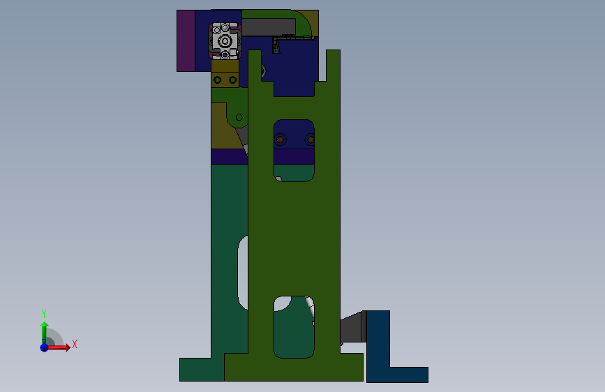
Task: Select the right top prong of the green frame
Action: 333,66
